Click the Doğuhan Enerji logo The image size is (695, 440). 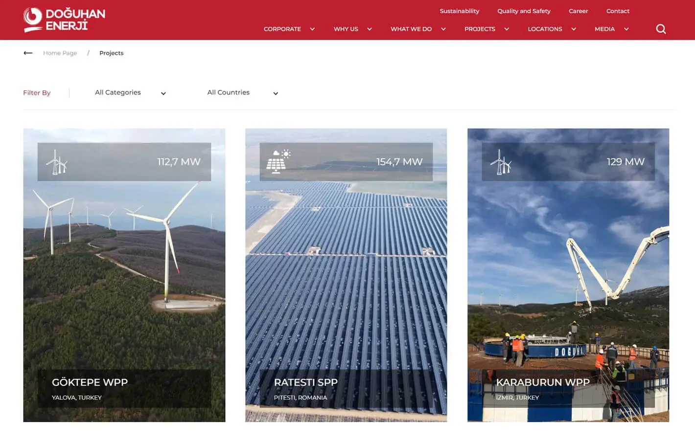[64, 20]
